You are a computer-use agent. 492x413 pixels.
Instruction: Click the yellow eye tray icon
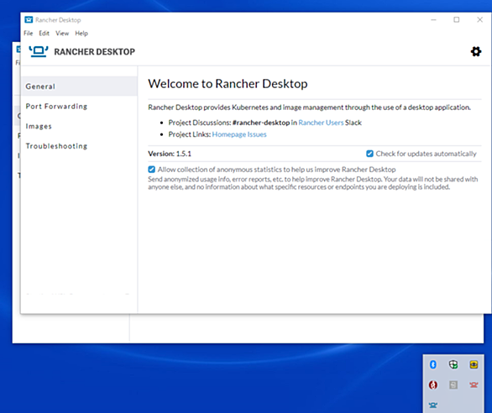pyautogui.click(x=474, y=364)
